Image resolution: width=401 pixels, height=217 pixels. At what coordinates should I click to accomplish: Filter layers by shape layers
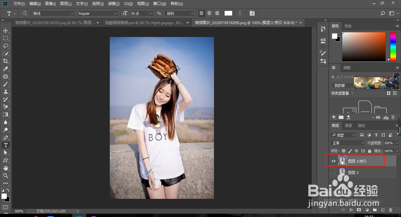383,135
